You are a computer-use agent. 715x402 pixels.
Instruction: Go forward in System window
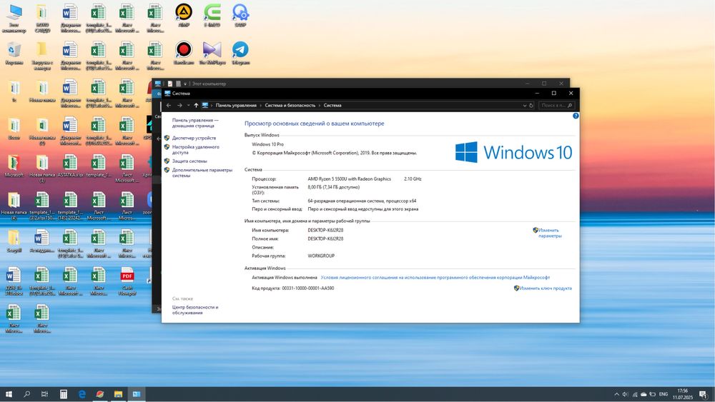179,105
